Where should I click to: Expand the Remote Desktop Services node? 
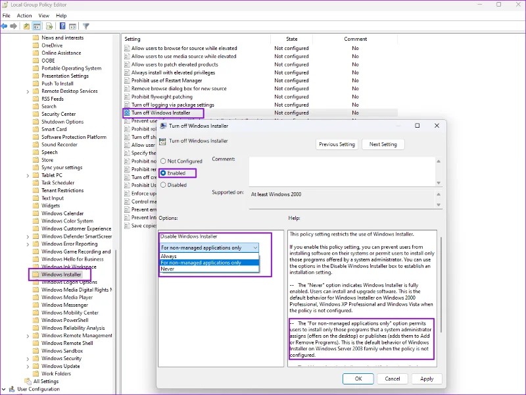pos(28,92)
